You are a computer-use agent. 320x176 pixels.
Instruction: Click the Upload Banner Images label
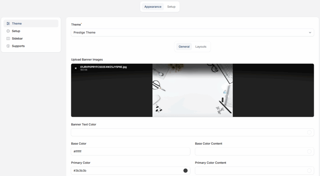point(87,59)
